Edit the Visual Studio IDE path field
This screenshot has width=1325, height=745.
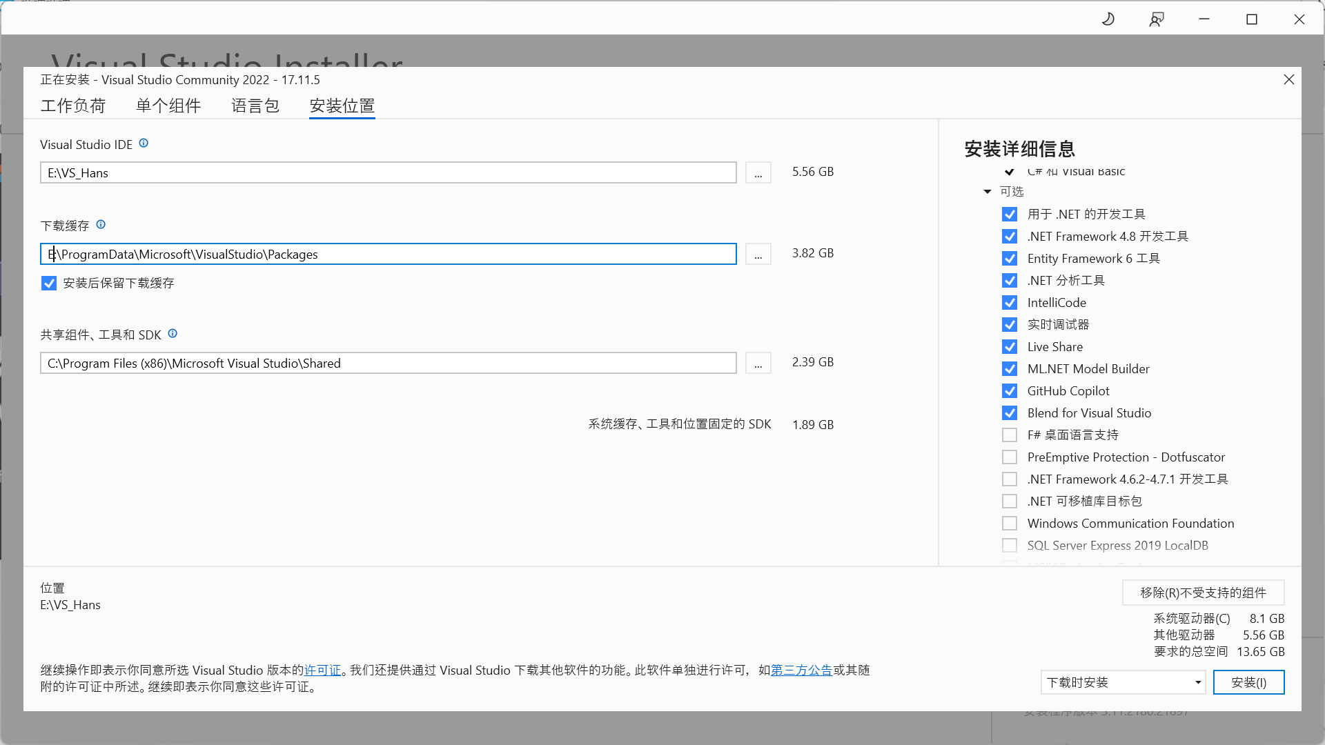(388, 172)
